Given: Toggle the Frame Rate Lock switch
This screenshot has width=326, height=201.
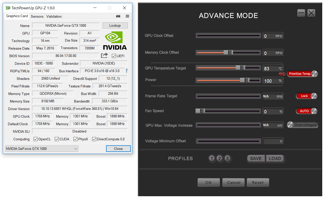Looking at the screenshot, I should click(x=307, y=96).
